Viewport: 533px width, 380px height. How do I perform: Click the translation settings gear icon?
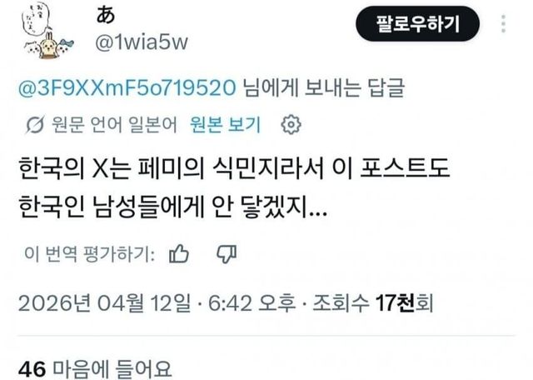(291, 125)
